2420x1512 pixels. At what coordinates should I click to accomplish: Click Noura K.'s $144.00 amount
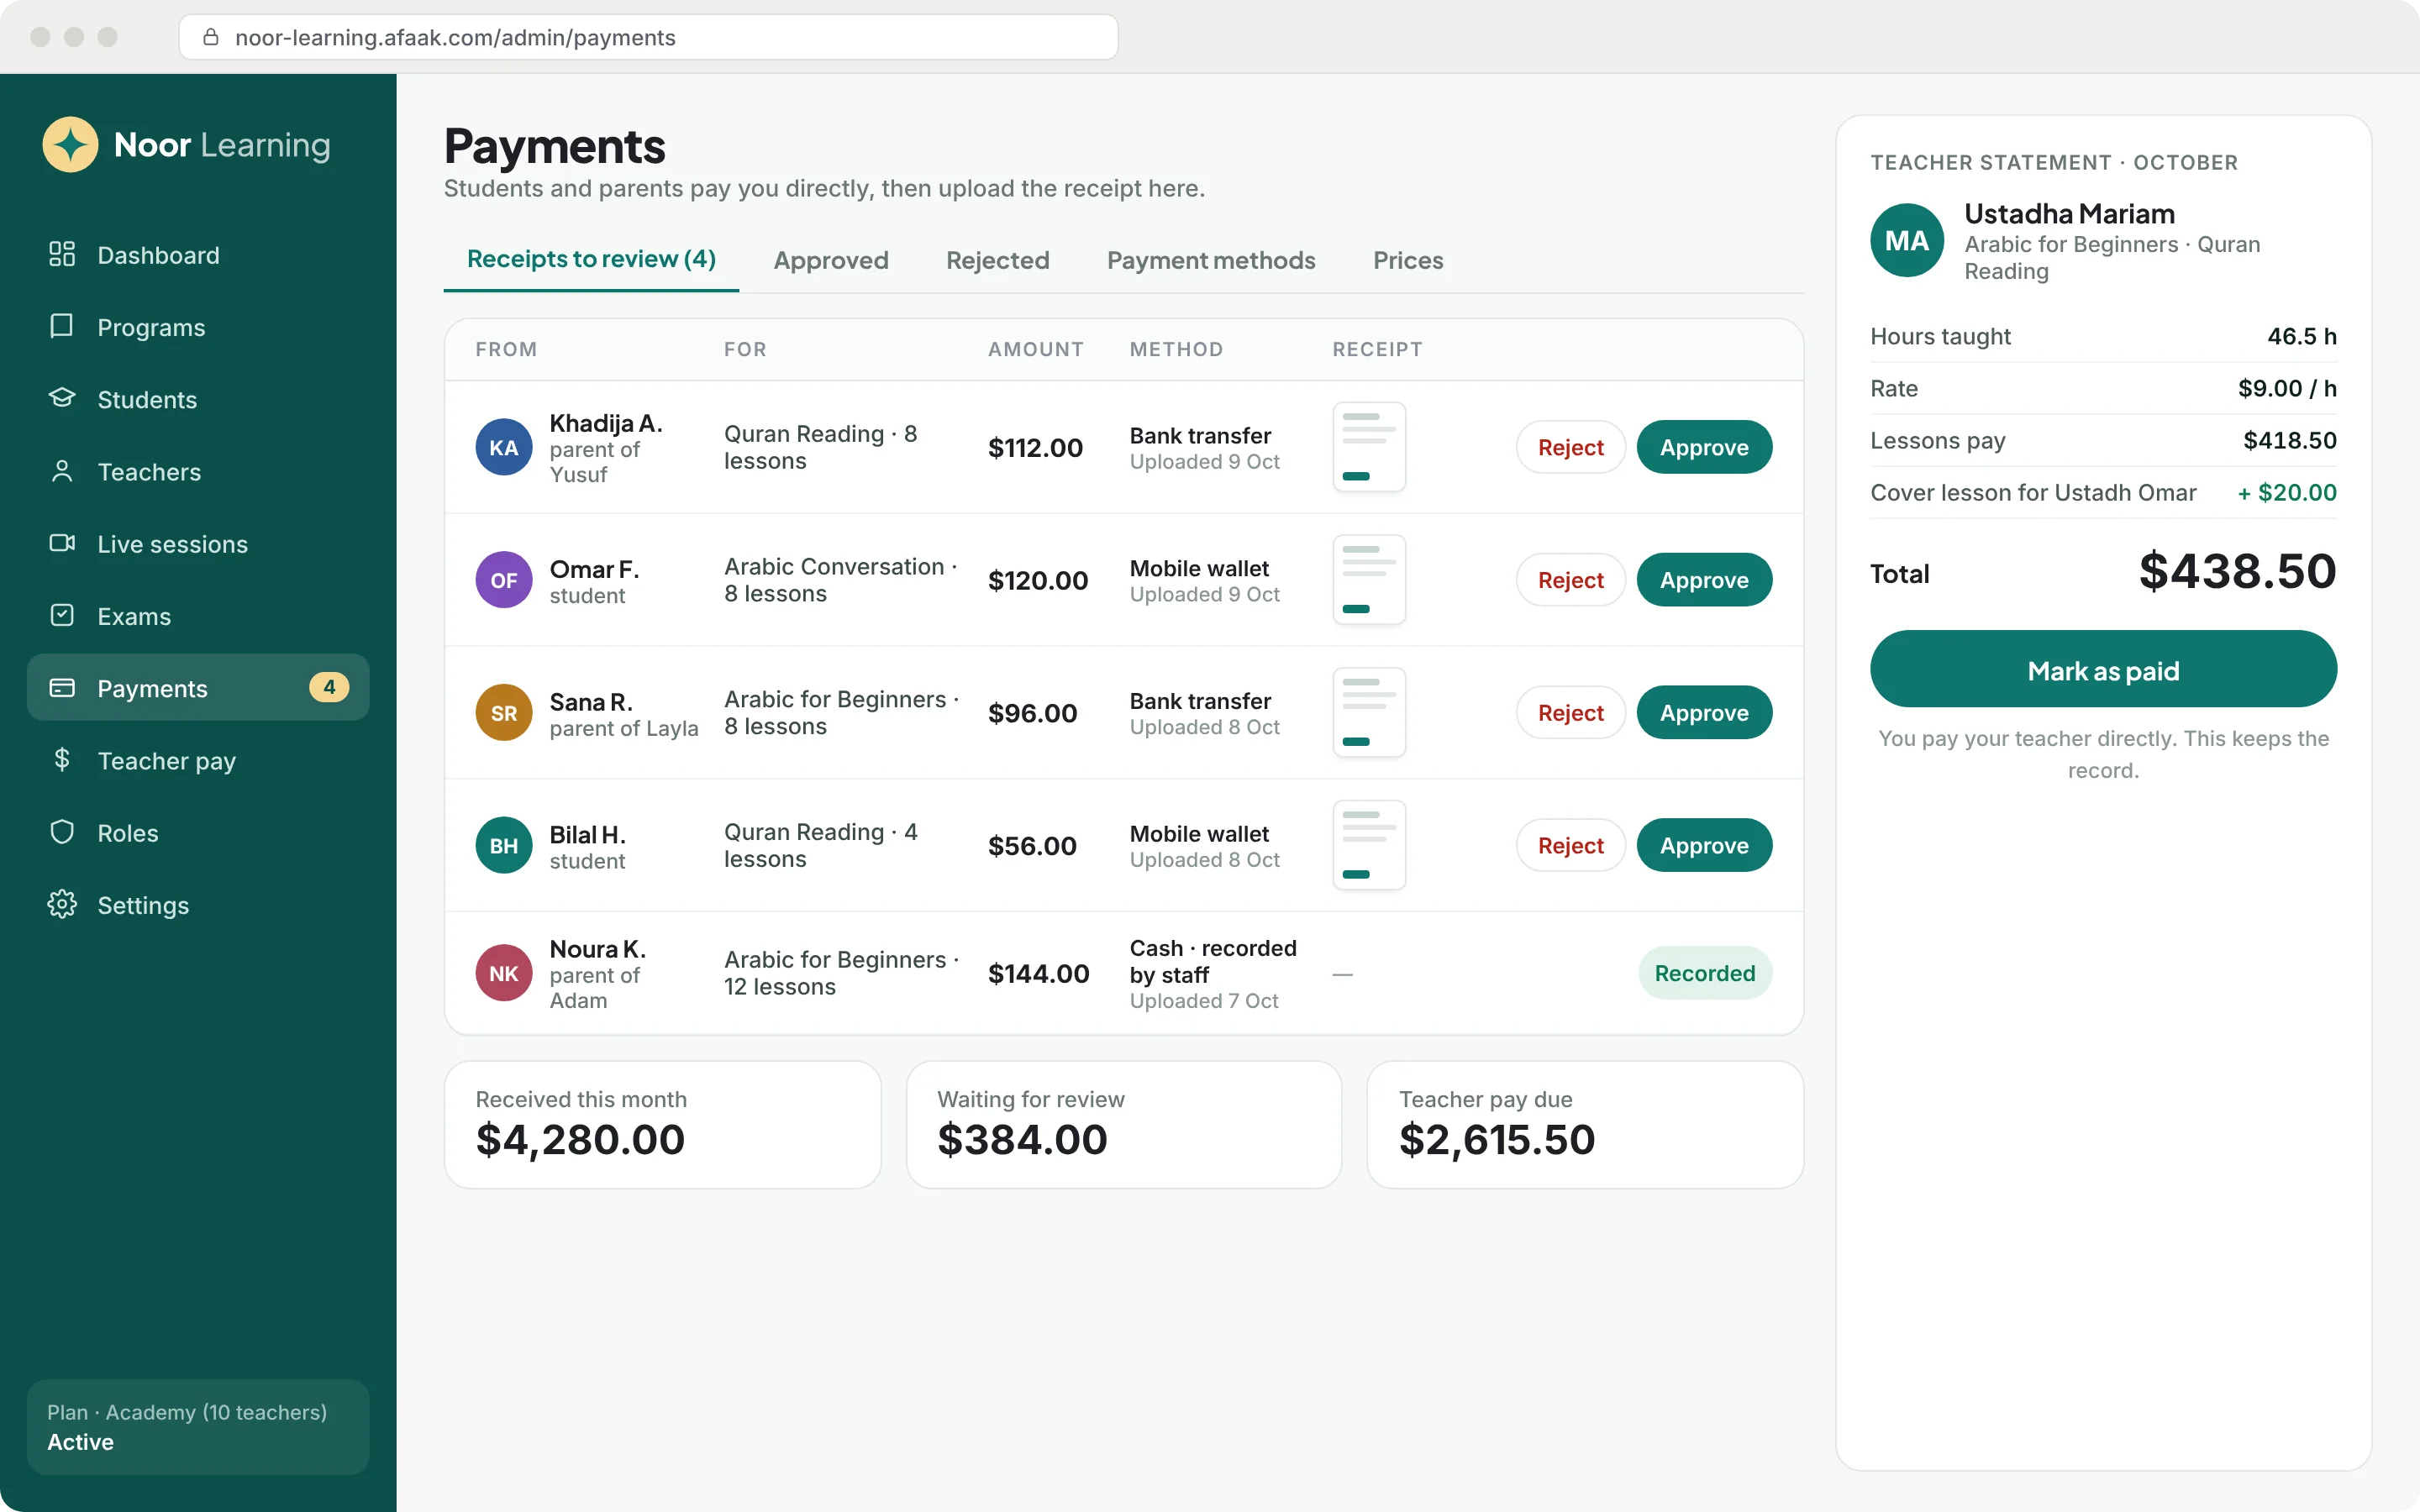(1038, 973)
